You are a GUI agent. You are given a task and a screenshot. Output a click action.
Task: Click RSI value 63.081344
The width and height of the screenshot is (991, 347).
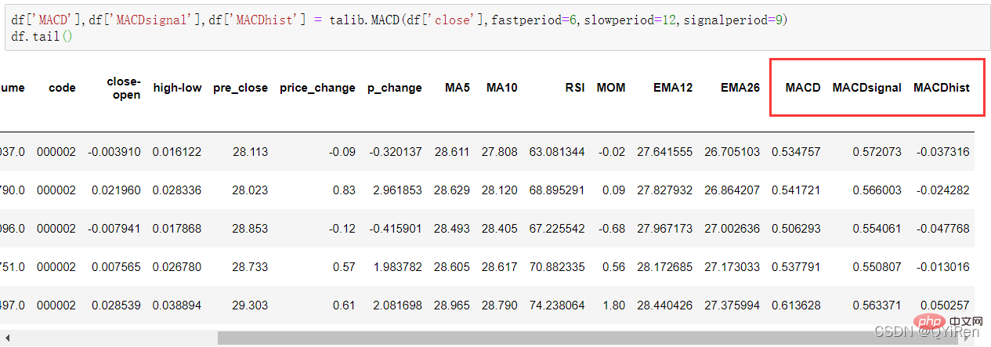(x=557, y=152)
